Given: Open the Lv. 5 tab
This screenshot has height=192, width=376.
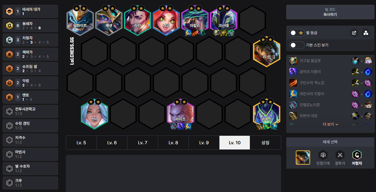Looking at the screenshot, I should 81,143.
